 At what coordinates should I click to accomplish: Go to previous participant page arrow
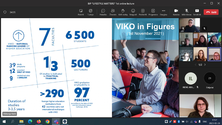196,65
